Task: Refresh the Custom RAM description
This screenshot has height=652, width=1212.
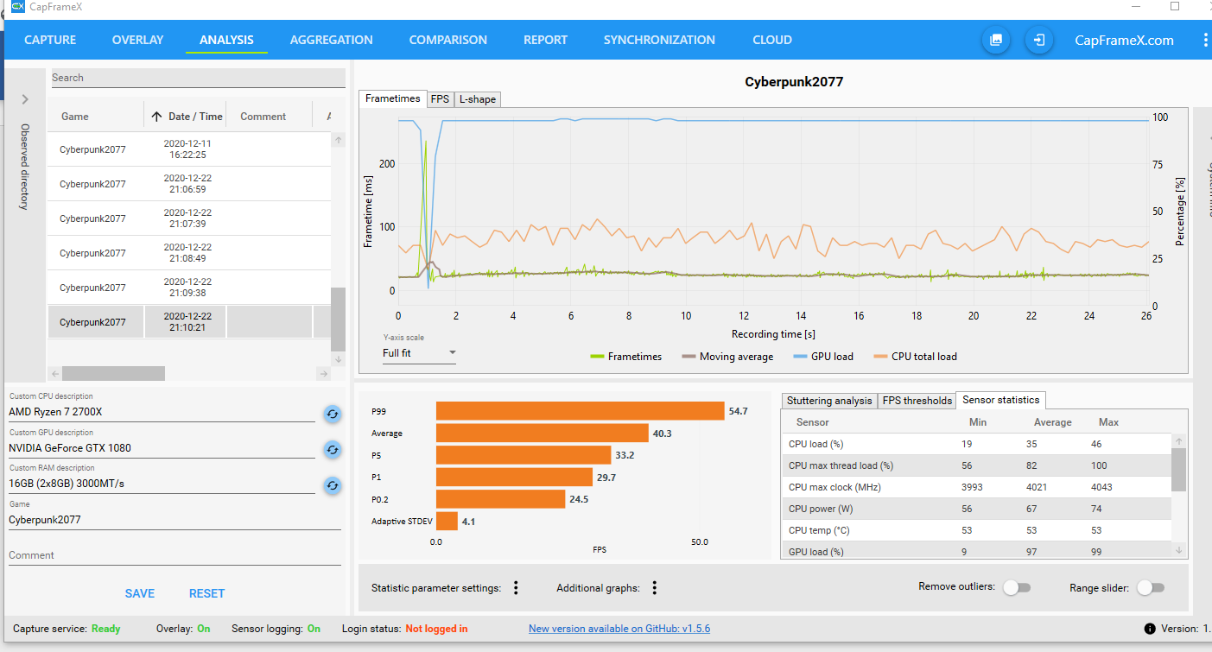Action: [332, 485]
